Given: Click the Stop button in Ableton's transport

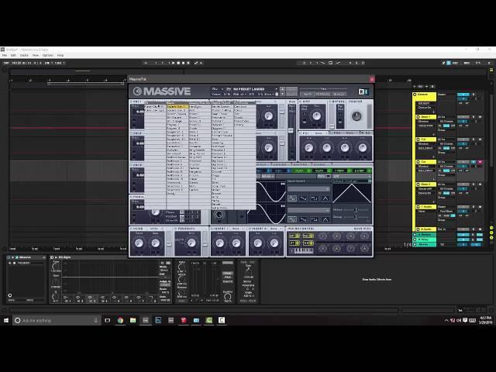Looking at the screenshot, I should pyautogui.click(x=178, y=63).
